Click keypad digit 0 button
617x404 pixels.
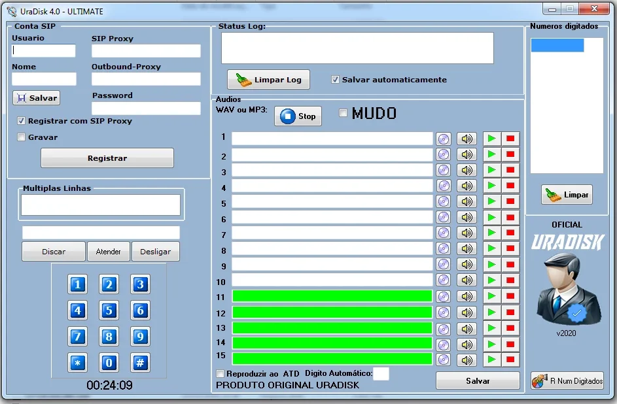tap(109, 362)
